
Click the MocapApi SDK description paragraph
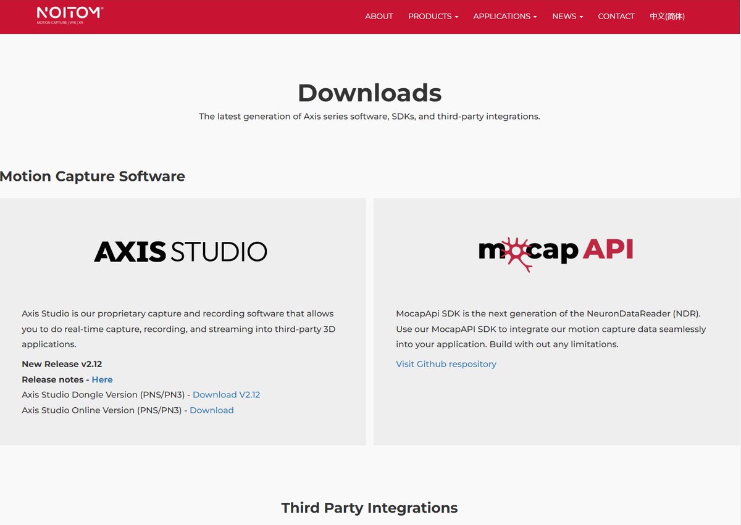[551, 329]
